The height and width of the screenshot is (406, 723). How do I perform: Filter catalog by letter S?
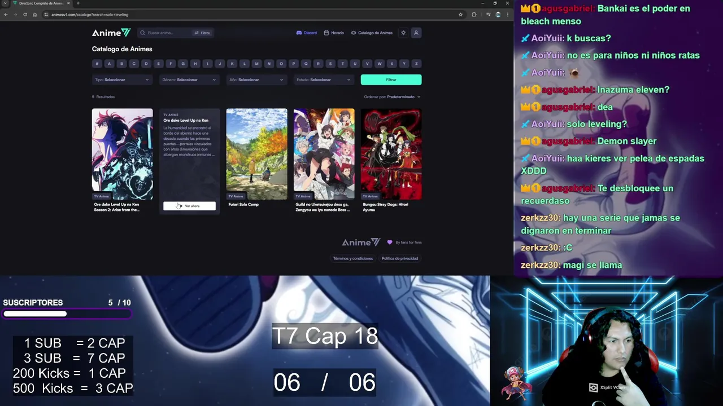(330, 64)
